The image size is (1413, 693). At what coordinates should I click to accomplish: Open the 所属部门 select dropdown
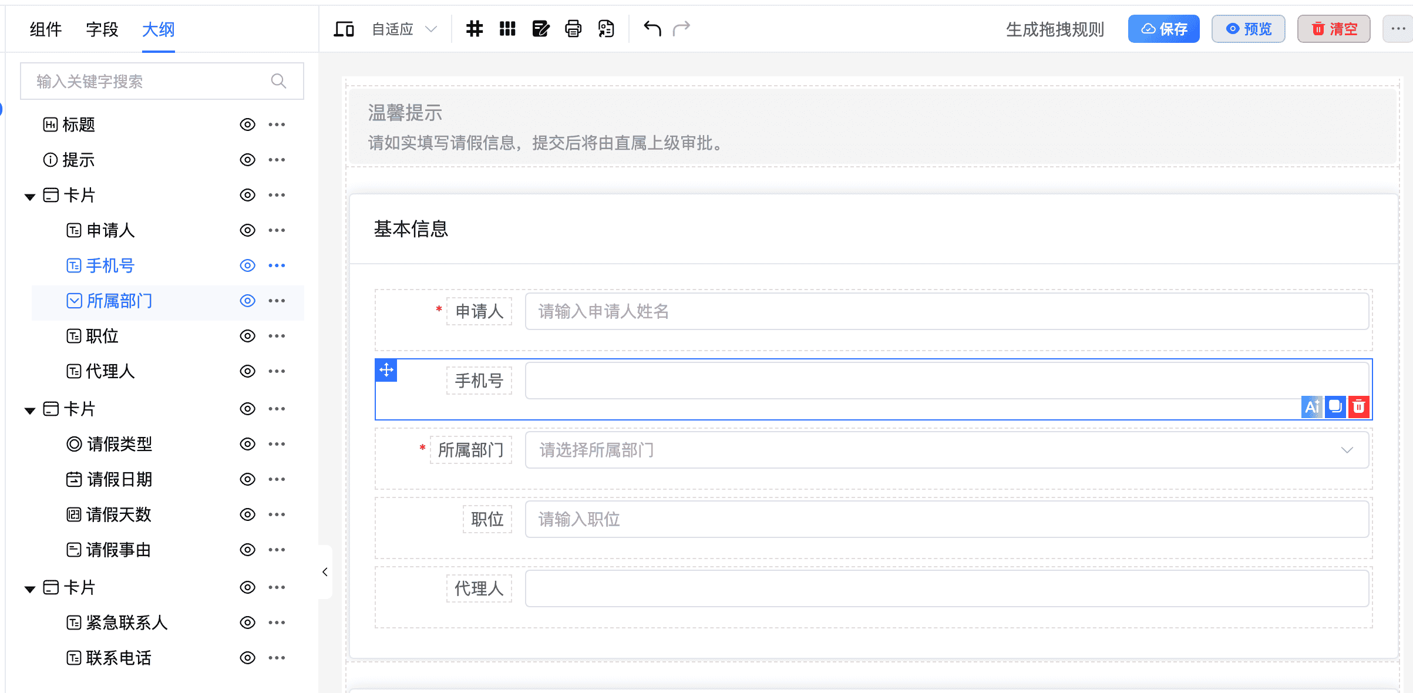(x=947, y=450)
